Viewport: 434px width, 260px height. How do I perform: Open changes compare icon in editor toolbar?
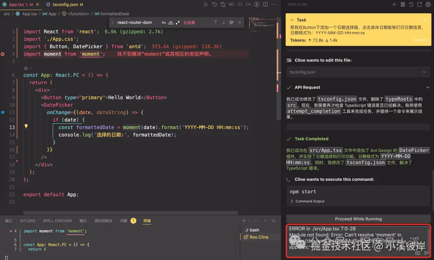coord(223,4)
